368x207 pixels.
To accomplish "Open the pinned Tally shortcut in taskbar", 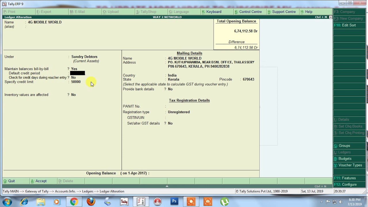I will pos(124,202).
